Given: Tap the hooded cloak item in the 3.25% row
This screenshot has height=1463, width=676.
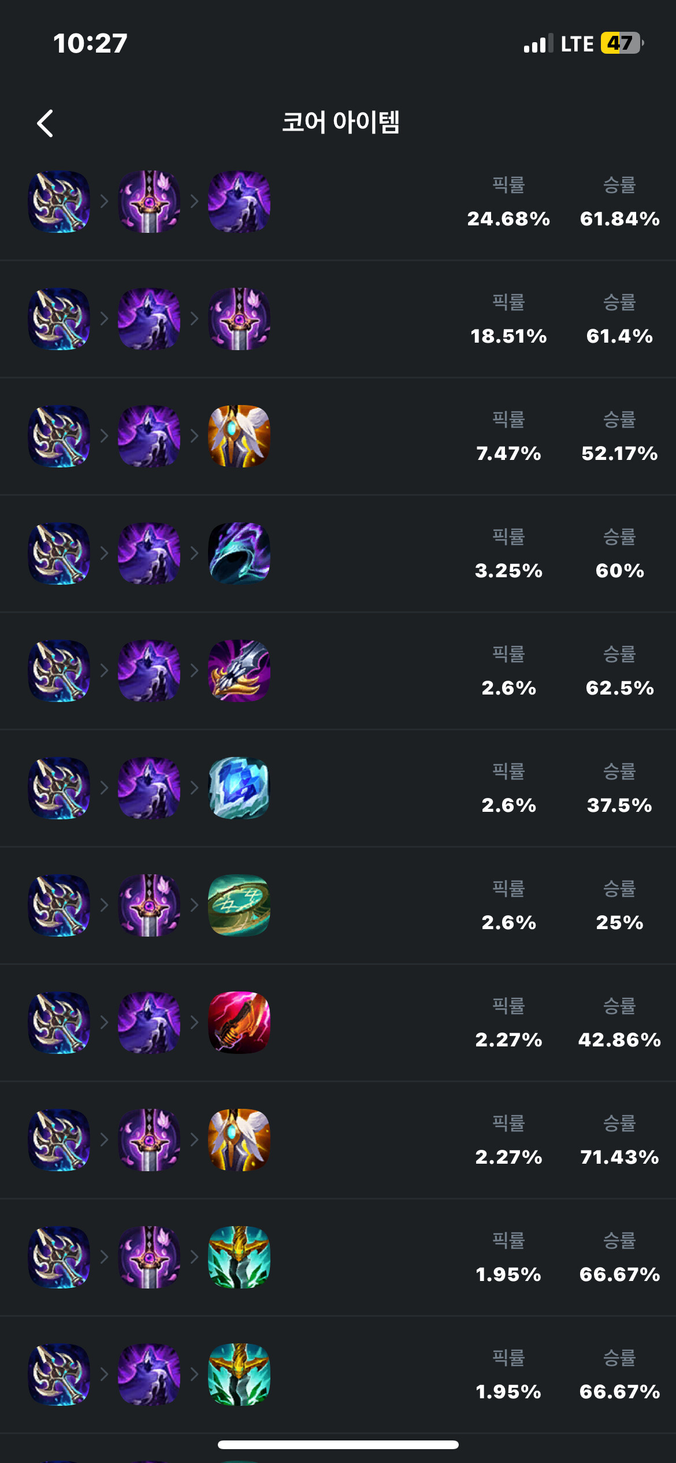Looking at the screenshot, I should (239, 554).
